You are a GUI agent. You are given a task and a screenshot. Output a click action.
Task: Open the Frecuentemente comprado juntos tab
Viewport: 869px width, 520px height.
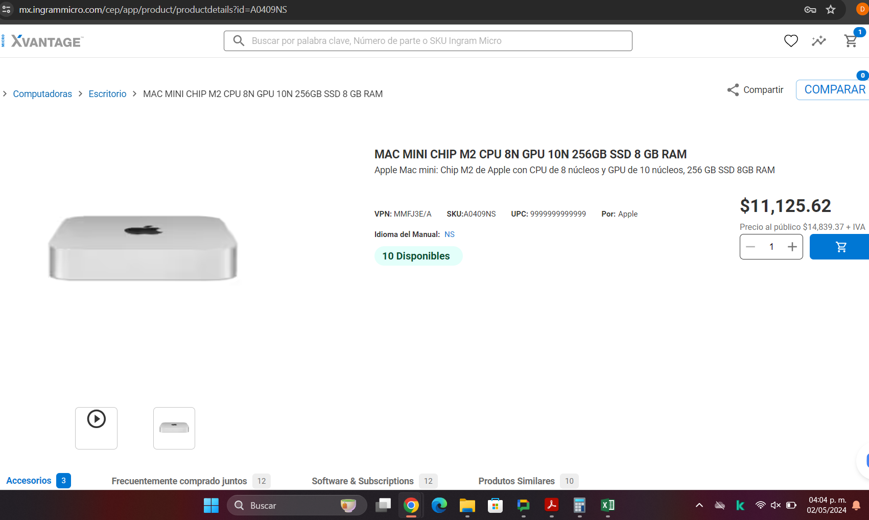click(191, 481)
